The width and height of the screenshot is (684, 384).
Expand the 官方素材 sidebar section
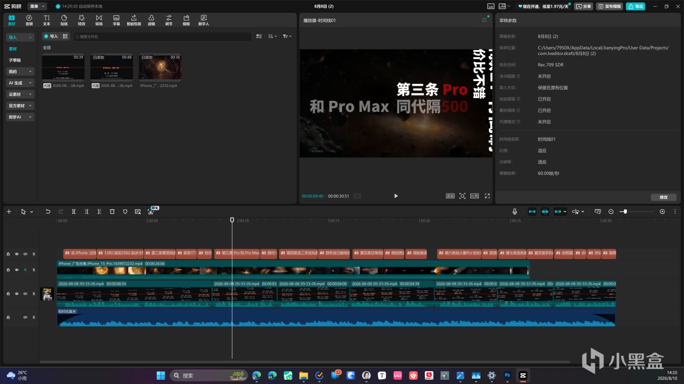click(x=20, y=106)
